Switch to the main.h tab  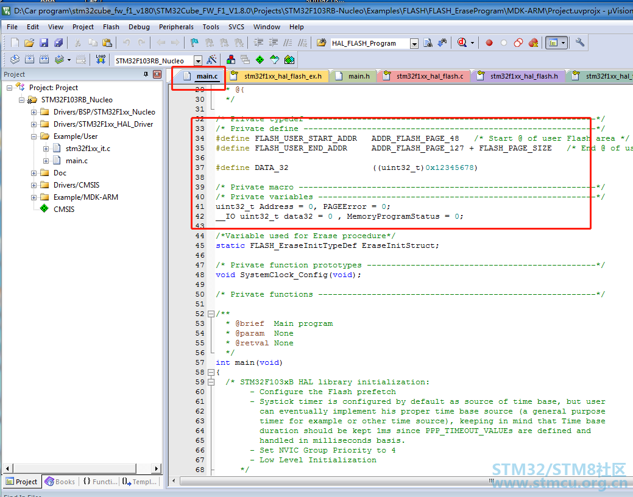click(x=353, y=76)
